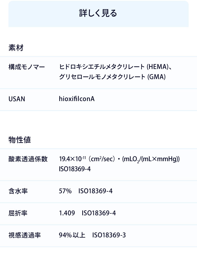Select the 構成モノマー row label

tap(27, 67)
